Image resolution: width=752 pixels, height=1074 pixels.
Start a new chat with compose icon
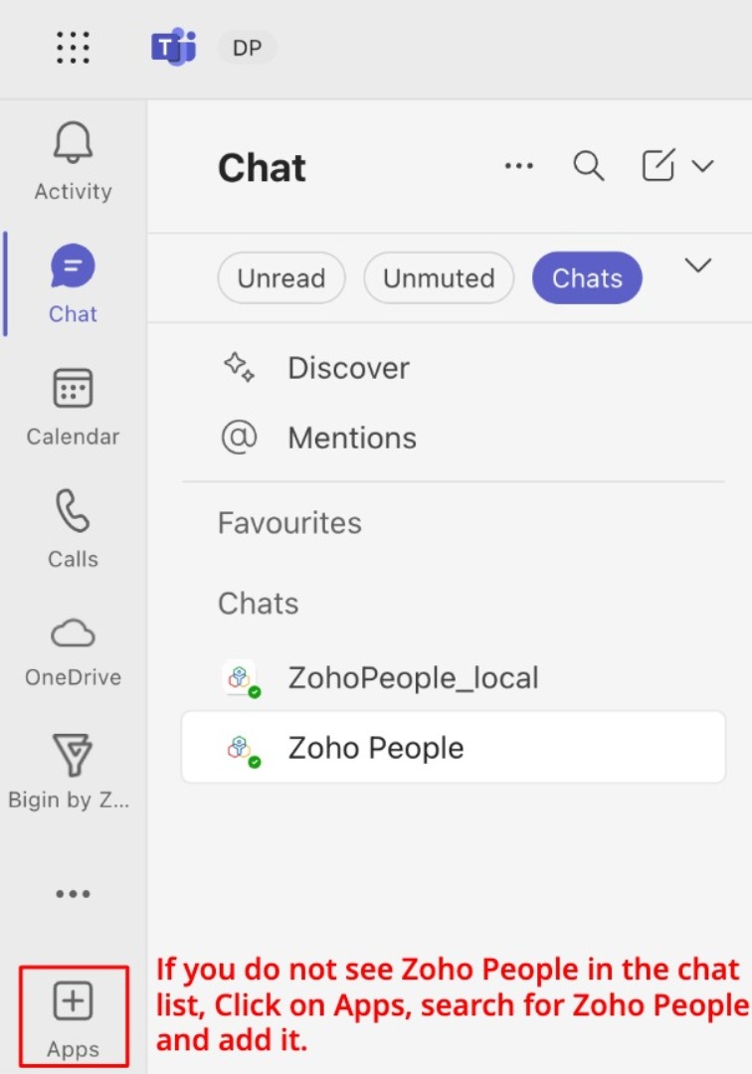658,166
